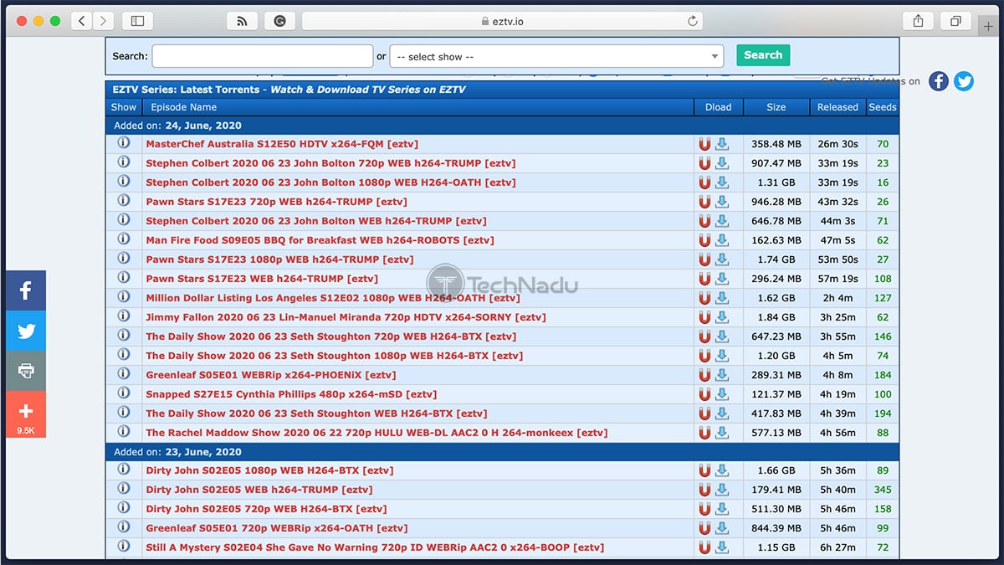The width and height of the screenshot is (1004, 565).
Task: Open Stephen Colbert John Bolton 720p link
Action: click(330, 163)
